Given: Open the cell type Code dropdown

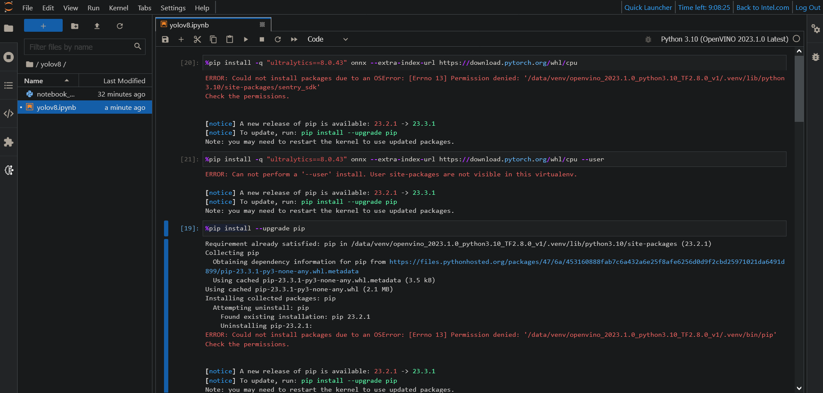Looking at the screenshot, I should 327,39.
